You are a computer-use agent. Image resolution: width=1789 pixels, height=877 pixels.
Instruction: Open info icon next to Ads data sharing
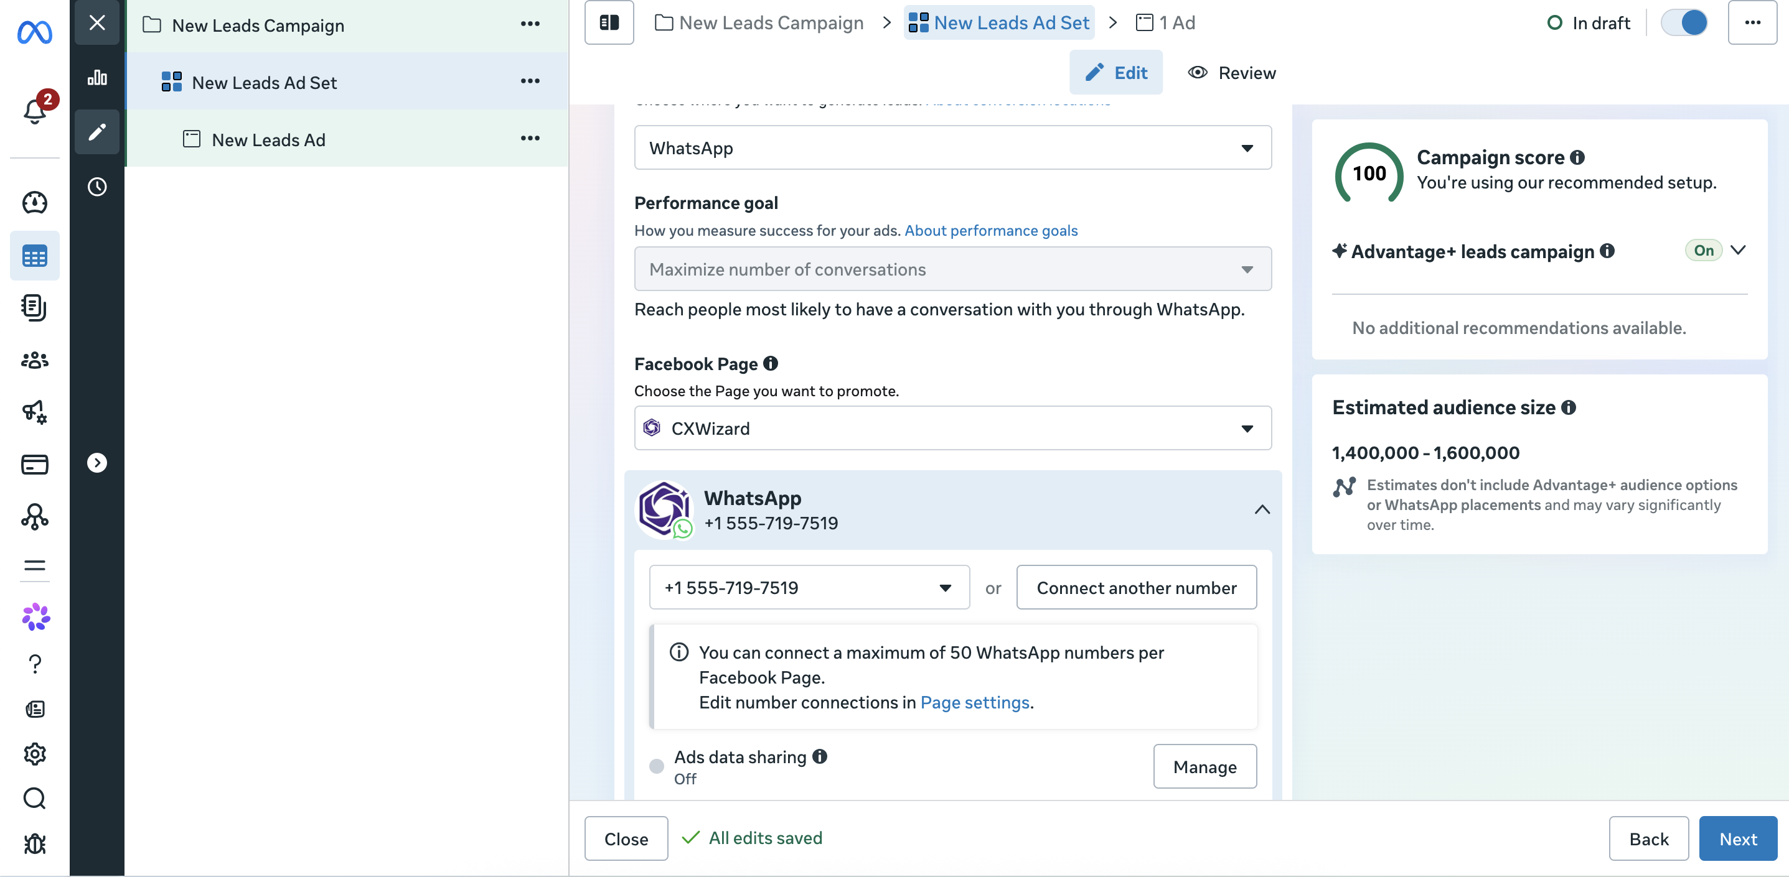[820, 756]
